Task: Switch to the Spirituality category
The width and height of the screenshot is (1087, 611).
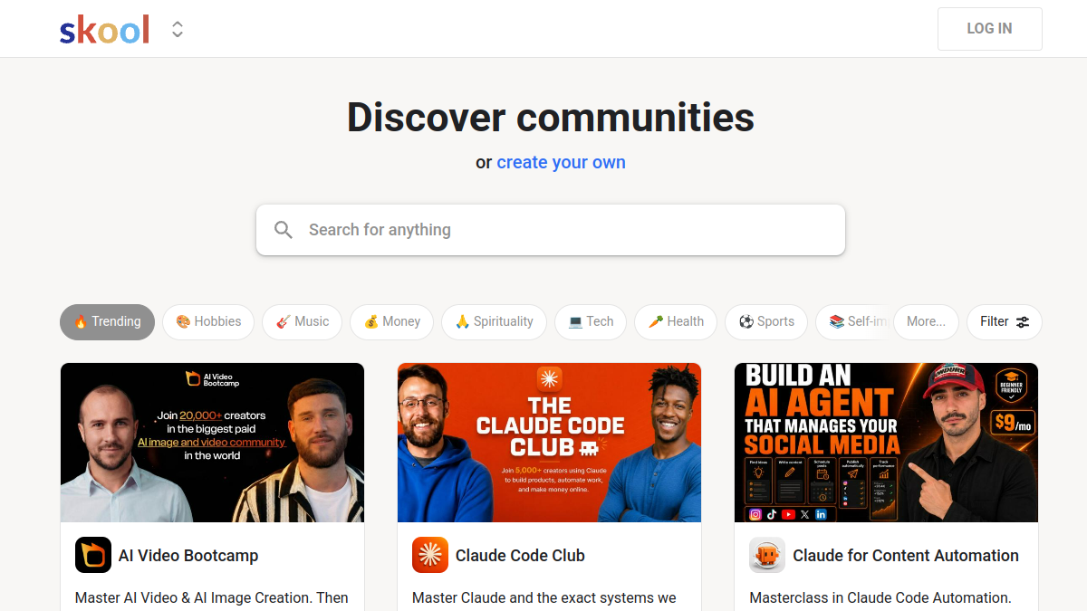Action: pos(495,321)
